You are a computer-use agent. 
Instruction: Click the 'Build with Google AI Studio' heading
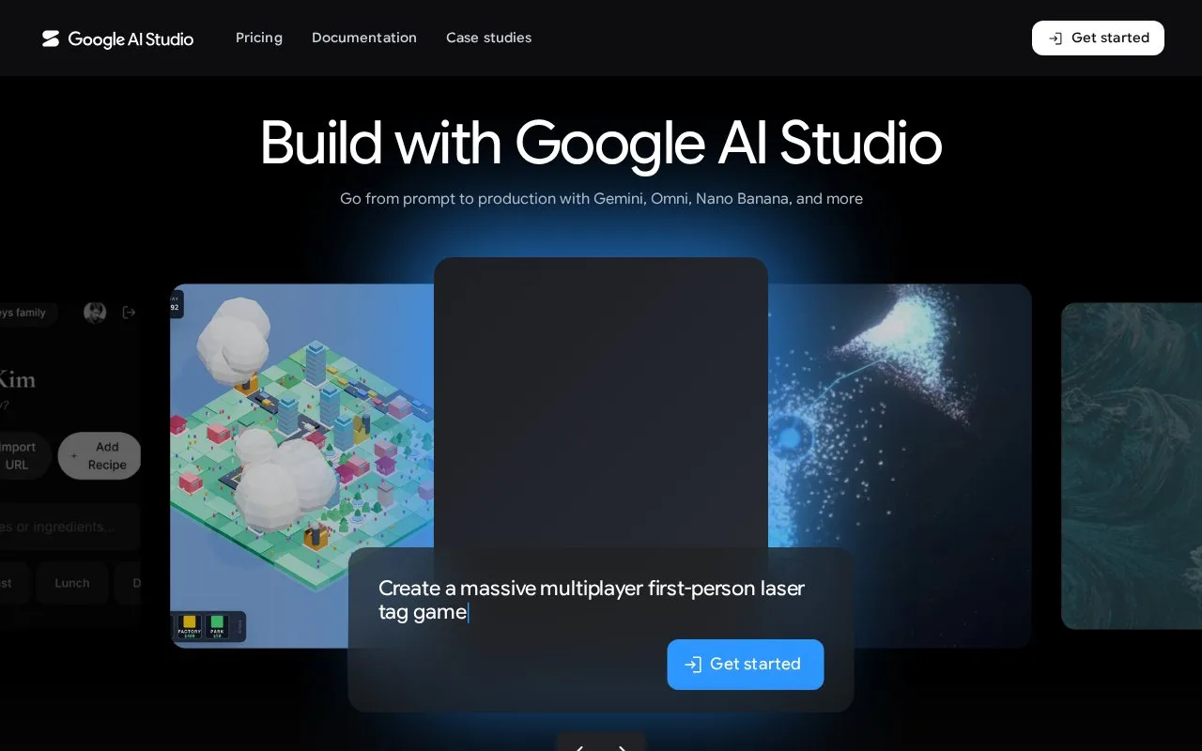click(601, 143)
